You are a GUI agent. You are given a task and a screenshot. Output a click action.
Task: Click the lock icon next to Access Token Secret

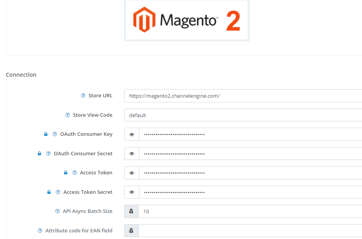pos(48,192)
